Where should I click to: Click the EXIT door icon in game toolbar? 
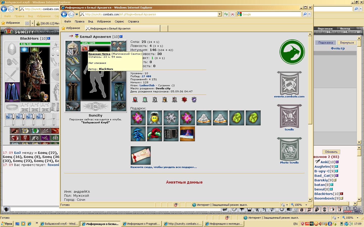[340, 209]
